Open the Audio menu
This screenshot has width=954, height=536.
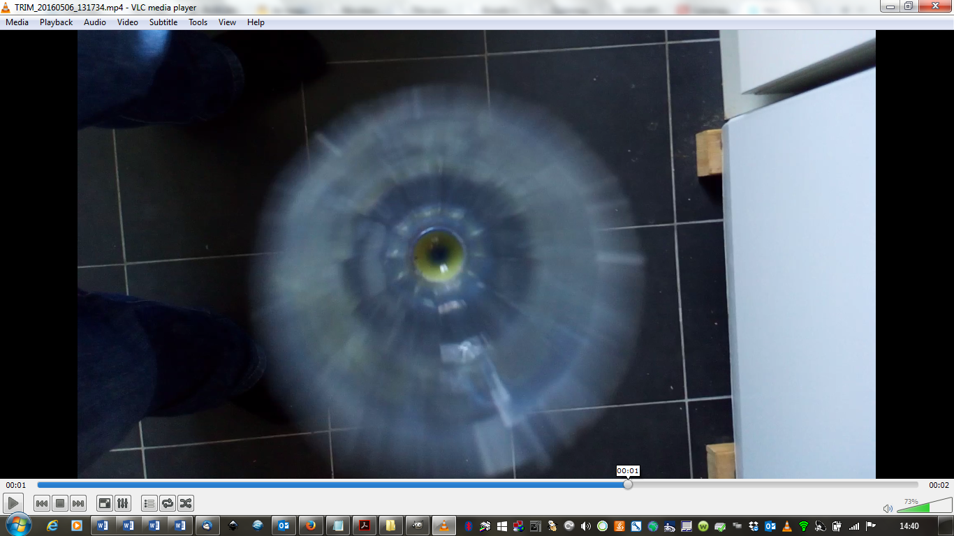(95, 22)
